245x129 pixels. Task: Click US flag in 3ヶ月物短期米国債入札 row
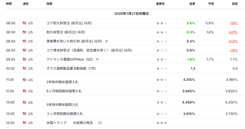point(24,114)
